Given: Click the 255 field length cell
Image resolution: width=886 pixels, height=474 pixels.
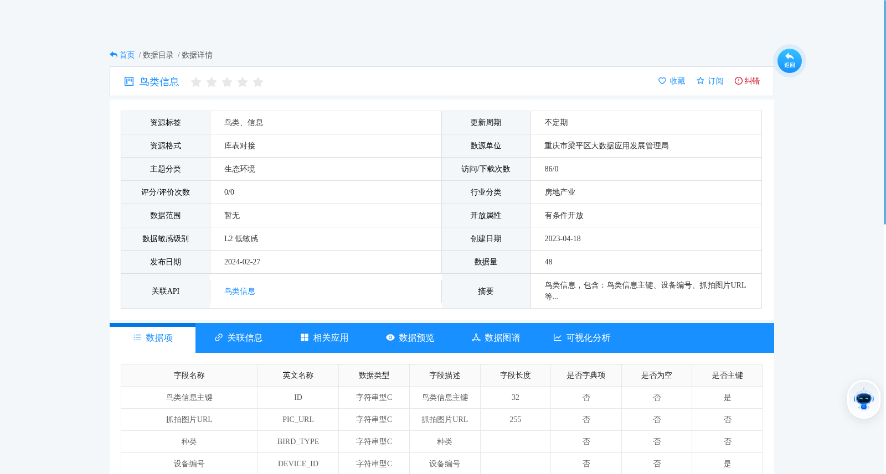Looking at the screenshot, I should [x=516, y=419].
